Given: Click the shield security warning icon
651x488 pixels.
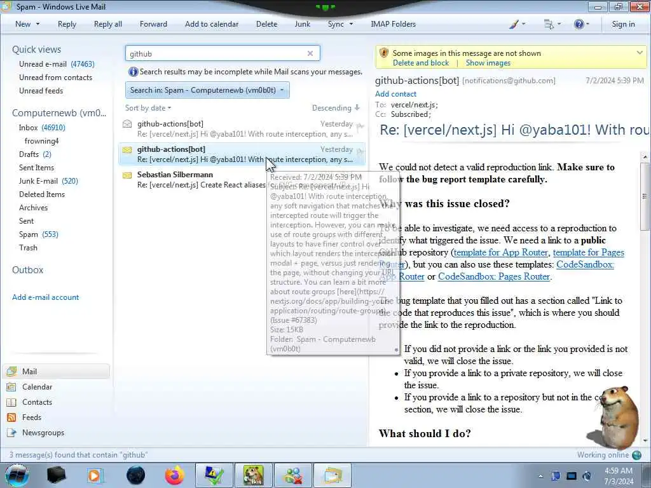Looking at the screenshot, I should tap(384, 53).
